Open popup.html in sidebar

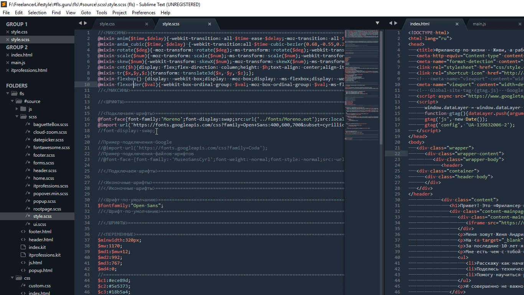[x=40, y=270]
